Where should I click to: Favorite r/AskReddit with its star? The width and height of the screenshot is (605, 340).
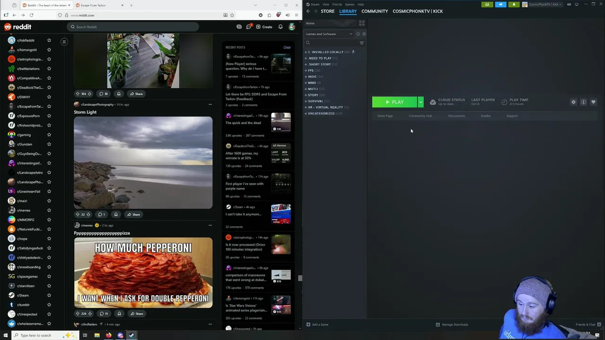tap(49, 40)
